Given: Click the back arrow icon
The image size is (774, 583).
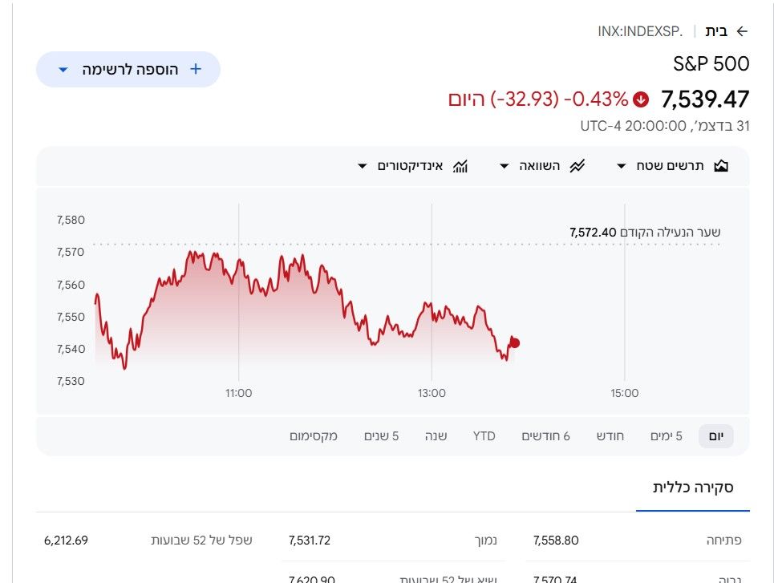Looking at the screenshot, I should [741, 31].
